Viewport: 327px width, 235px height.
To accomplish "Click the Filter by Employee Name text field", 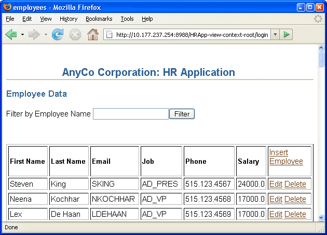I will click(131, 114).
